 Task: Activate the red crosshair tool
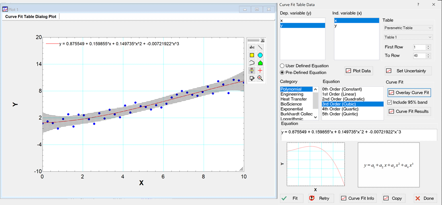tap(260, 70)
